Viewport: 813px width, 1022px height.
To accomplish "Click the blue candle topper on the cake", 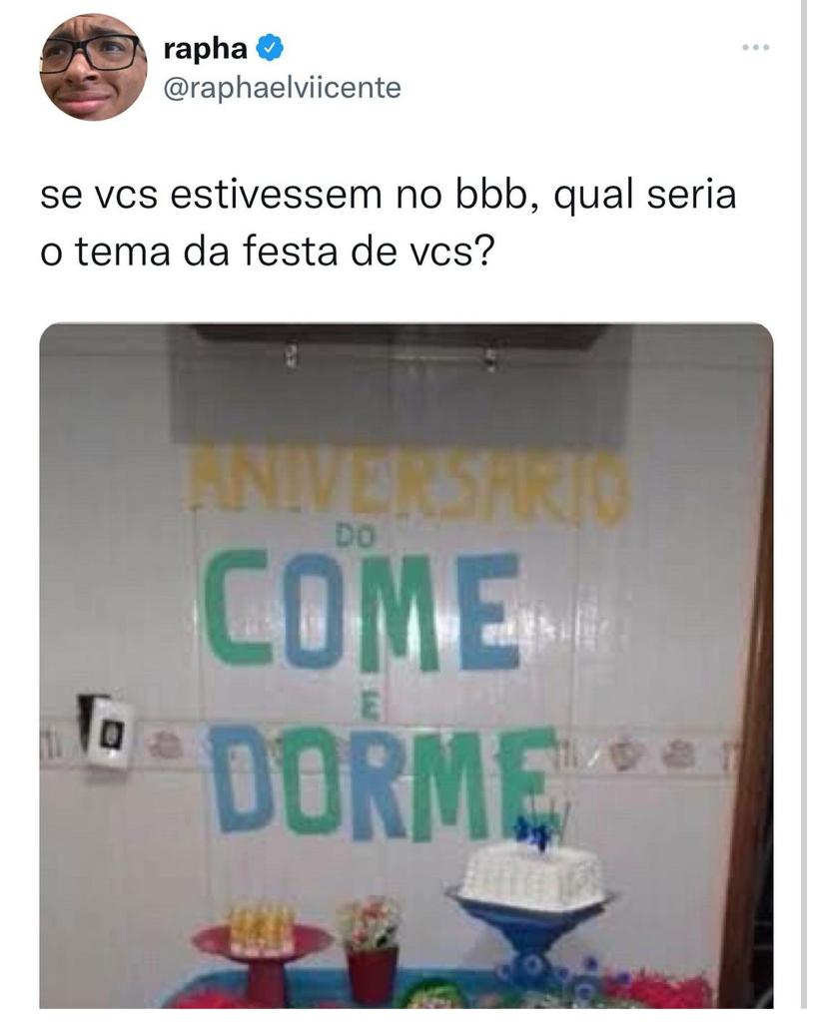I will [x=535, y=830].
